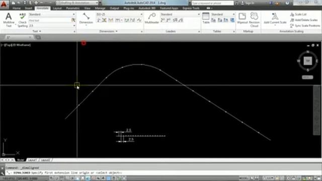Click the undo arrow in quick access toolbar
Viewport: 322px width, 181px height.
tap(42, 3)
